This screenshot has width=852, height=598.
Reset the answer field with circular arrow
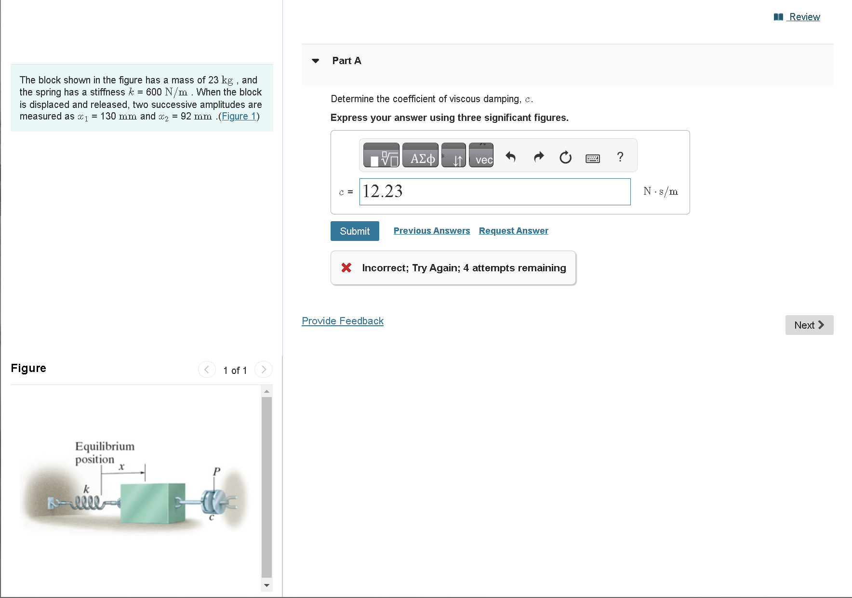click(x=565, y=157)
